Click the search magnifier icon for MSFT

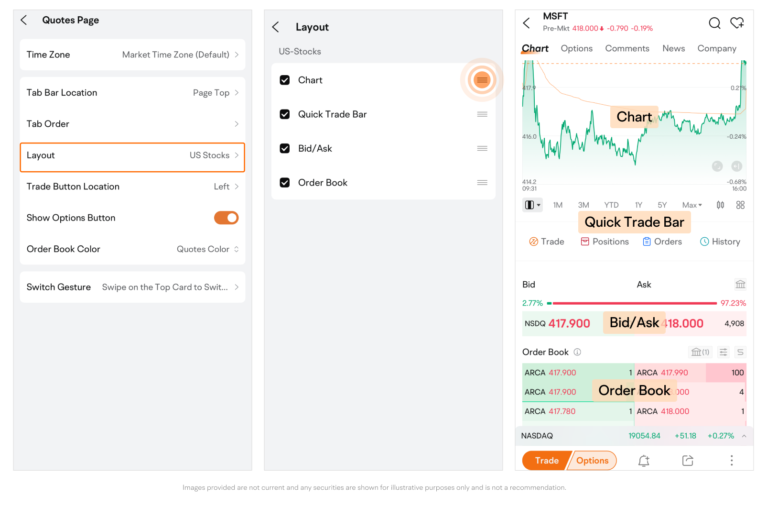[714, 23]
